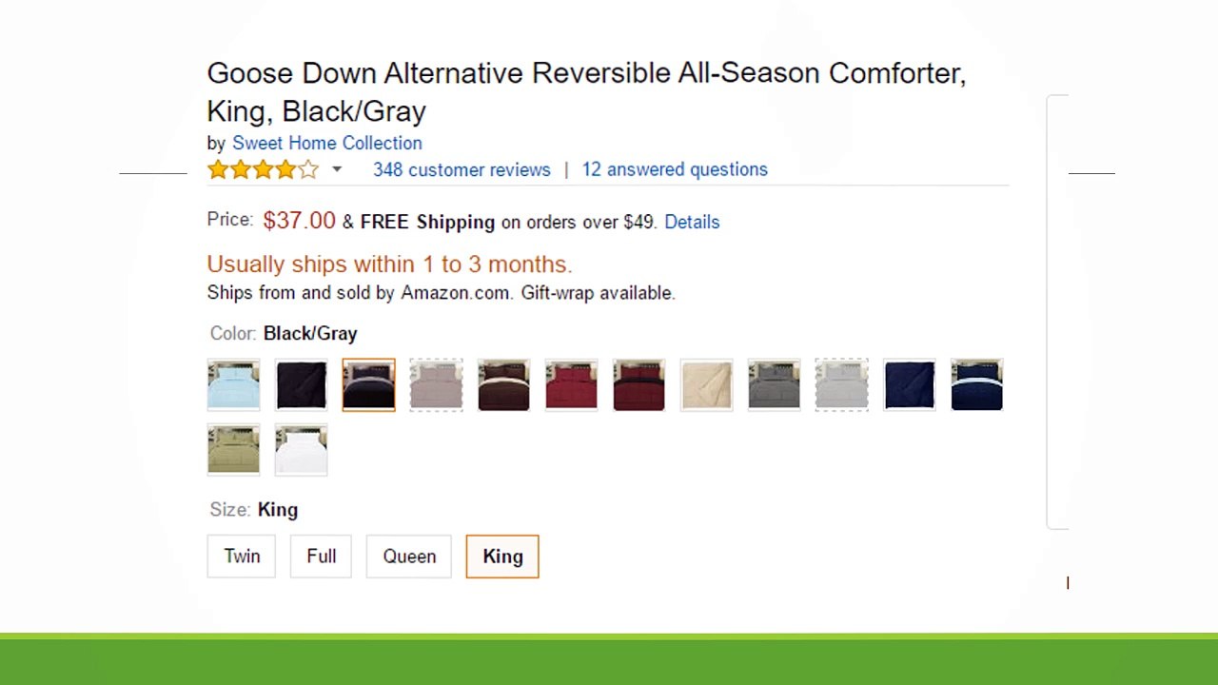The image size is (1218, 685).
Task: Pick the white comforter swatch
Action: tap(301, 450)
